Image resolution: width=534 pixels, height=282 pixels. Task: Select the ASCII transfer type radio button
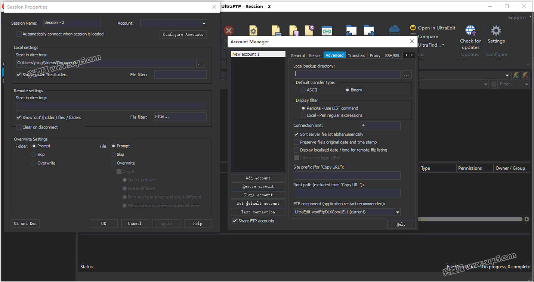pos(303,90)
